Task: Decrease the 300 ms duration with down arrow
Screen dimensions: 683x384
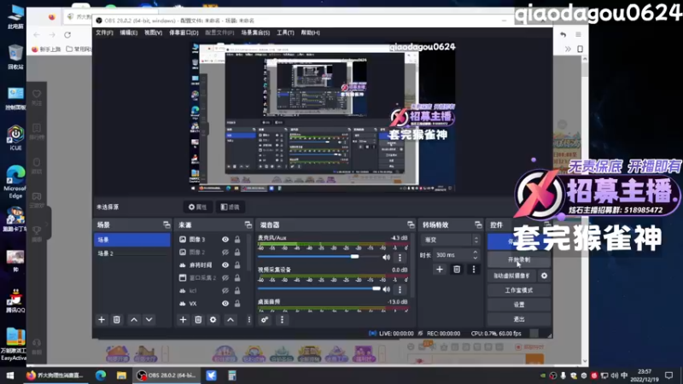Action: 476,258
